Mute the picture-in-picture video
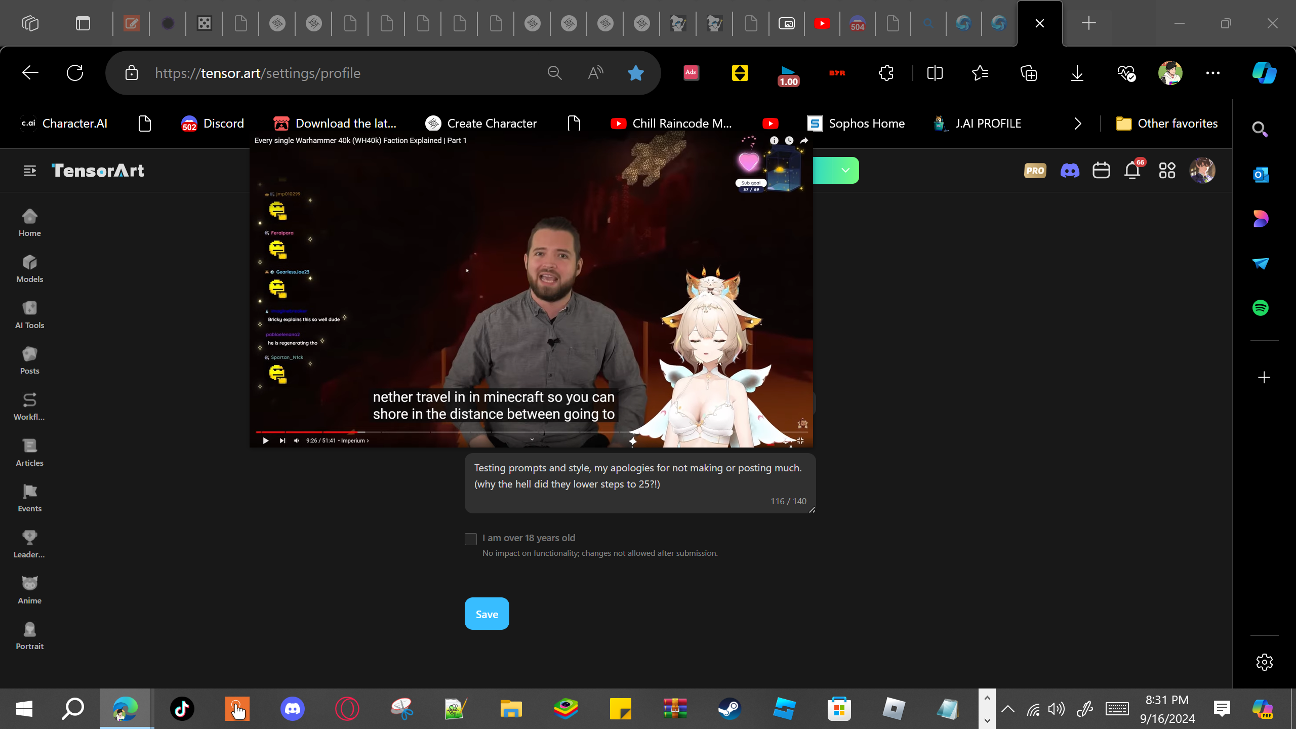 click(297, 440)
